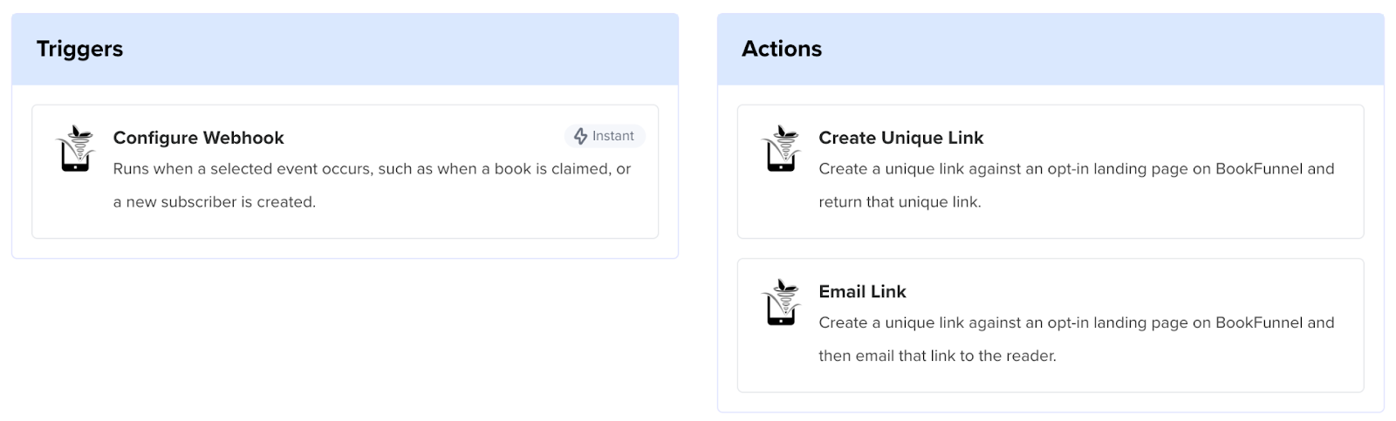The height and width of the screenshot is (421, 1396).
Task: Open the Configure Webhook title
Action: tap(198, 138)
